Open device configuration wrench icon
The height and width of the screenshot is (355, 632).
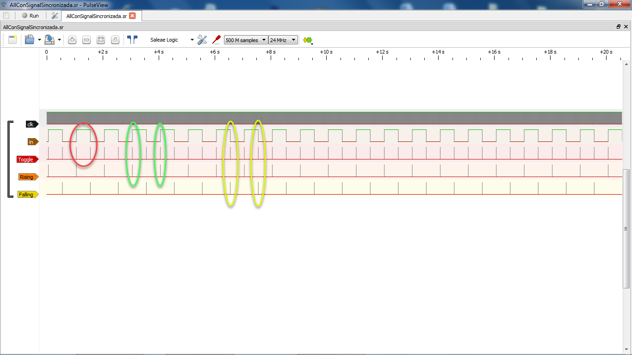point(202,40)
